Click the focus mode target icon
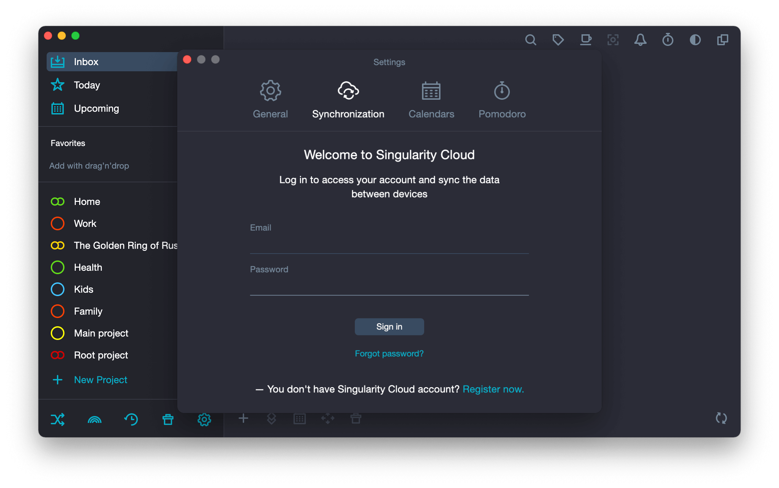Image resolution: width=779 pixels, height=488 pixels. coord(613,40)
